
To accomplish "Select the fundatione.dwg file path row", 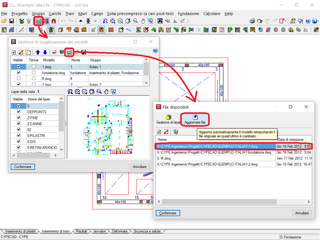I will tap(234, 152).
